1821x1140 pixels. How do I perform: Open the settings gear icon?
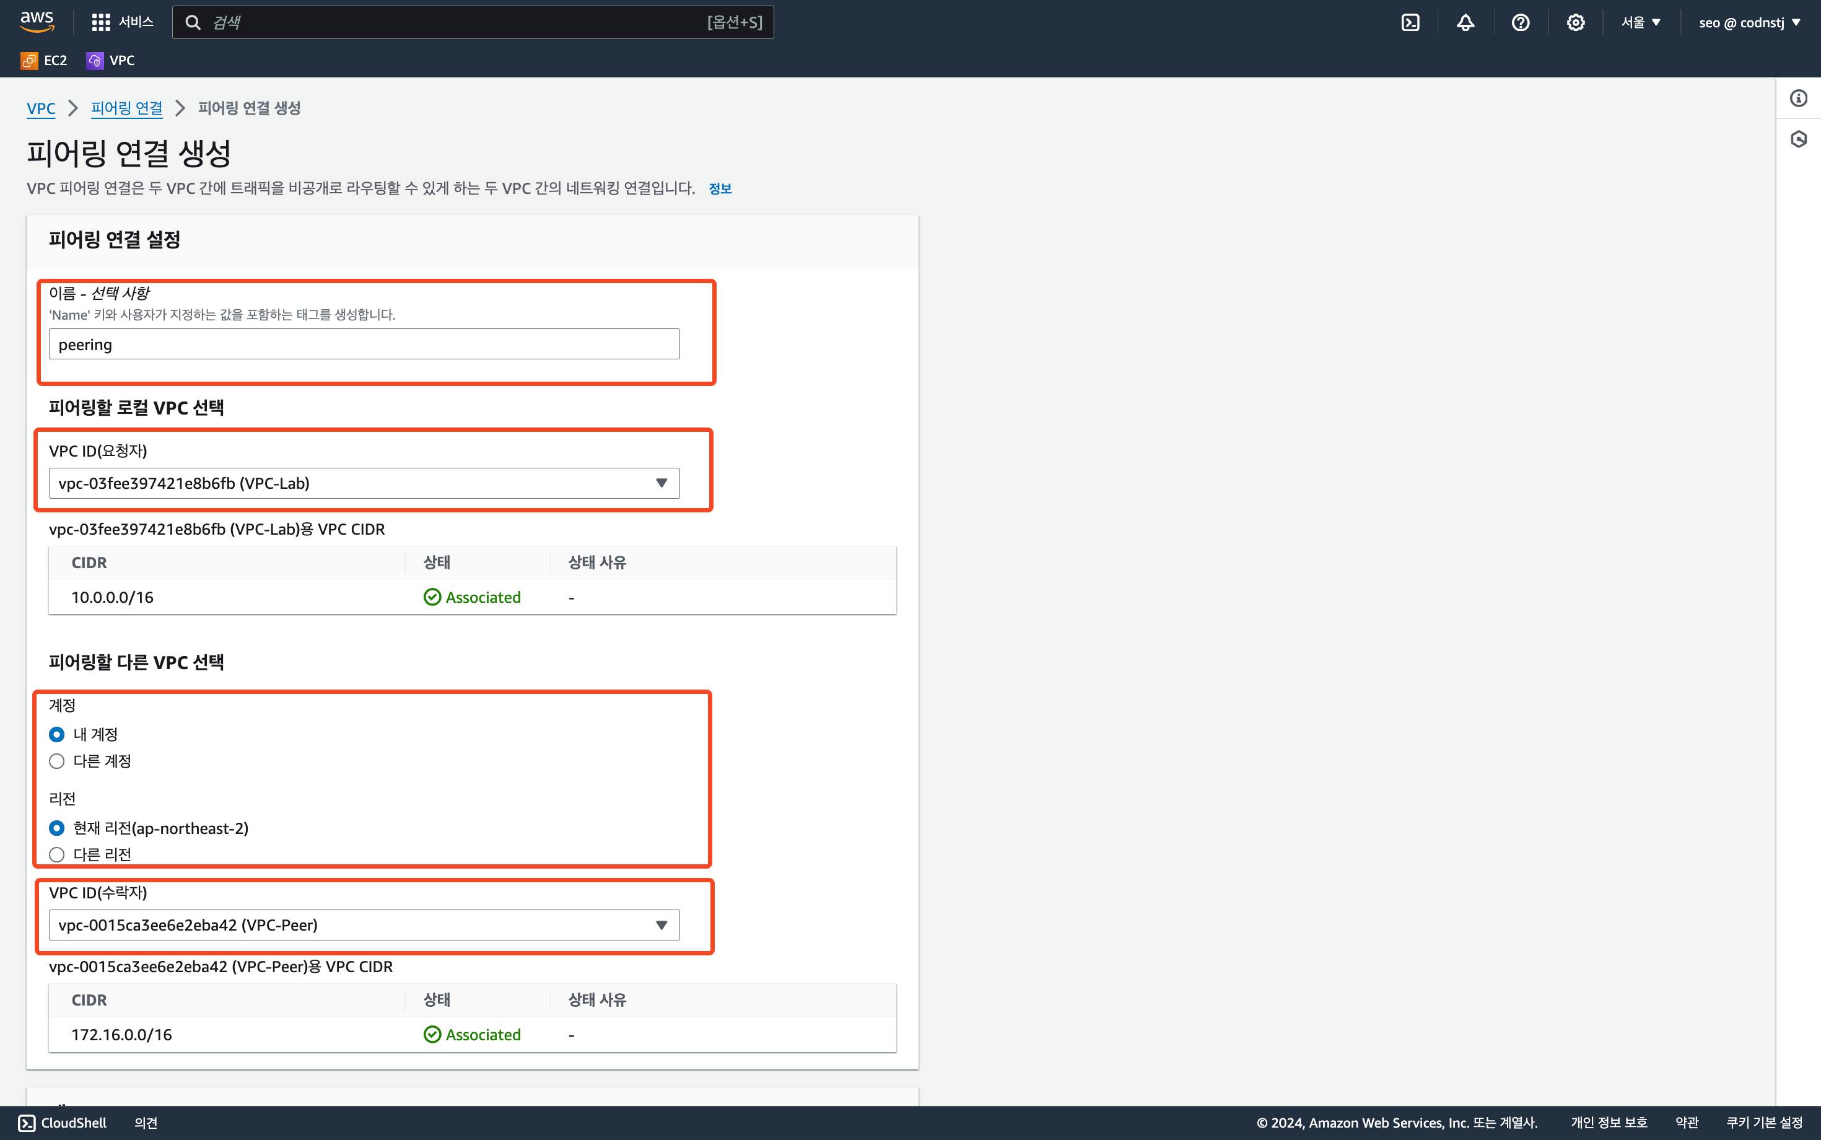[x=1574, y=23]
